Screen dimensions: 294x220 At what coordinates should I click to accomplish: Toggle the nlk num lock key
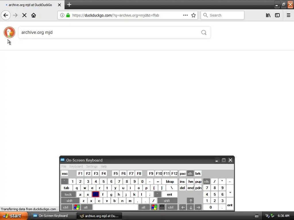[x=206, y=181]
